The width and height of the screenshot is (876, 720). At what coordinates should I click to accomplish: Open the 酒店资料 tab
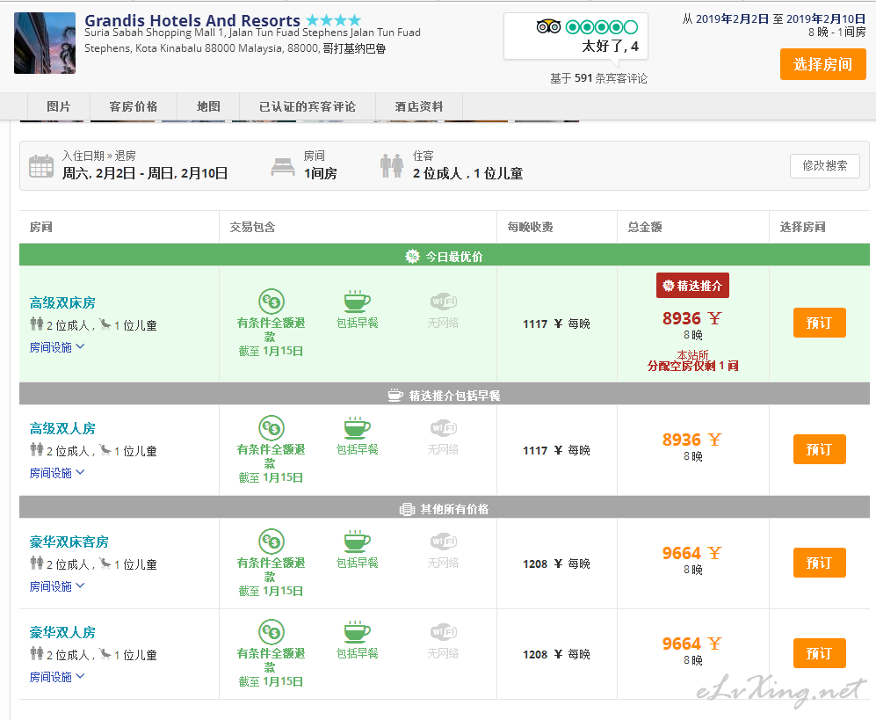click(419, 106)
